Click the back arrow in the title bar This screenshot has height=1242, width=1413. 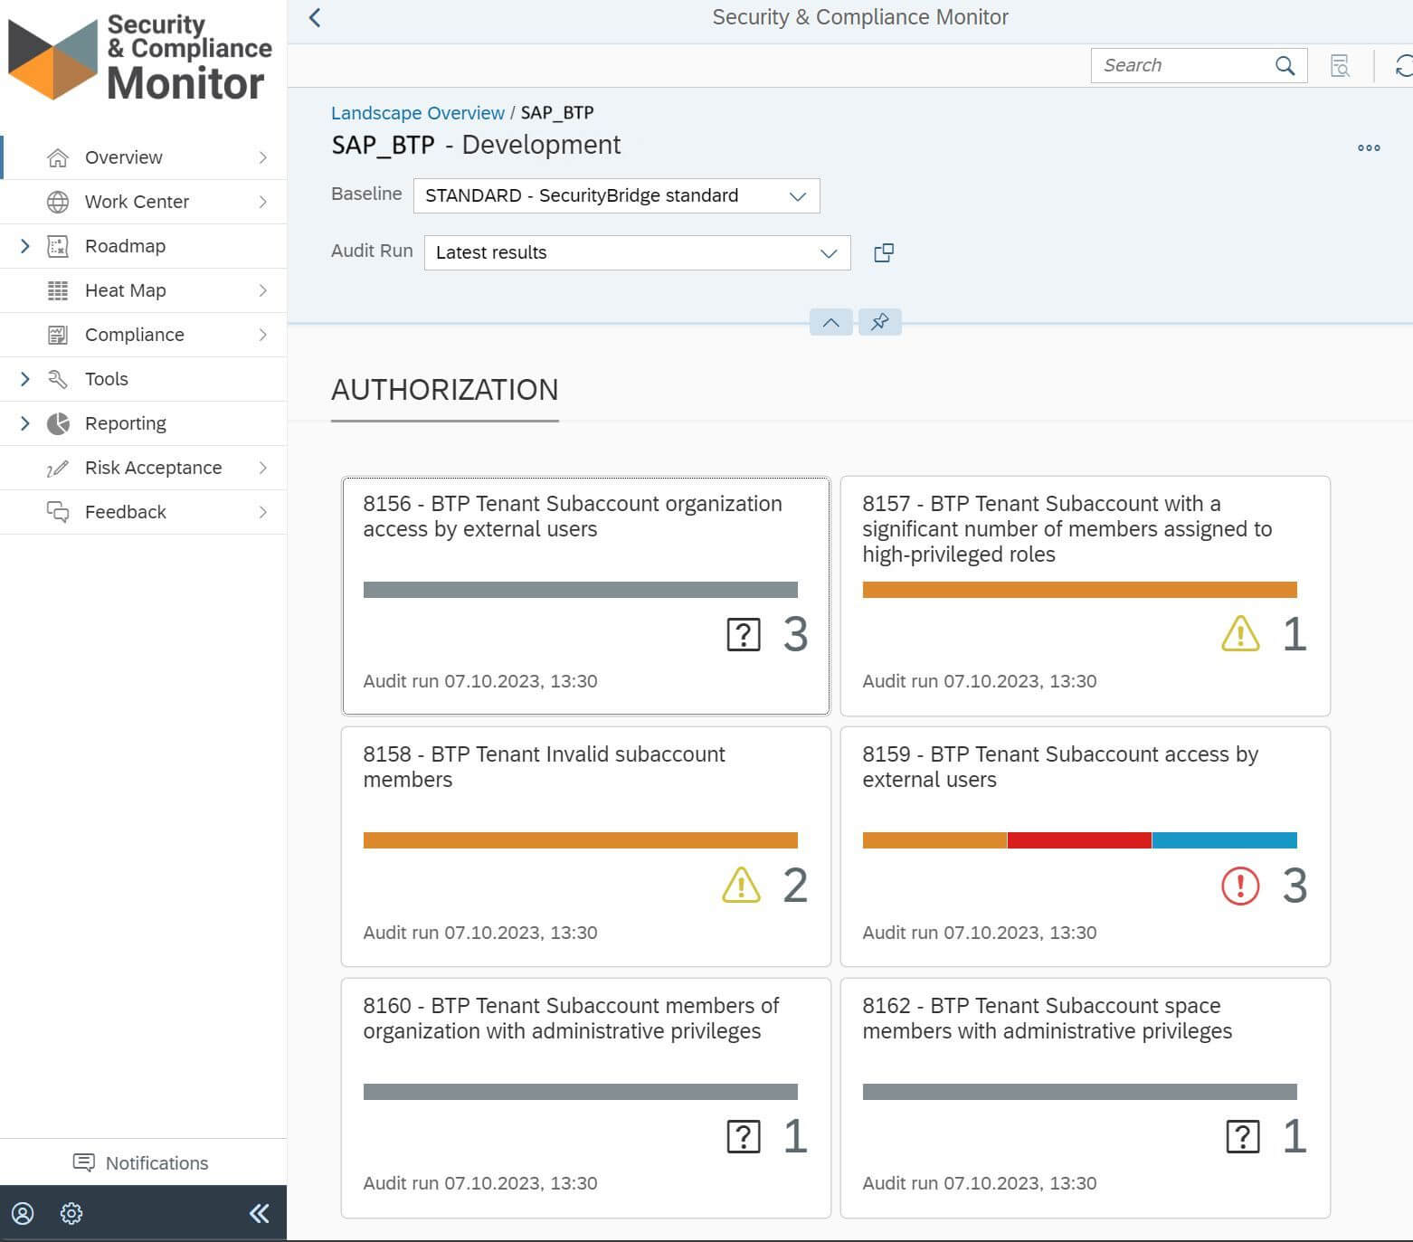[x=314, y=16]
